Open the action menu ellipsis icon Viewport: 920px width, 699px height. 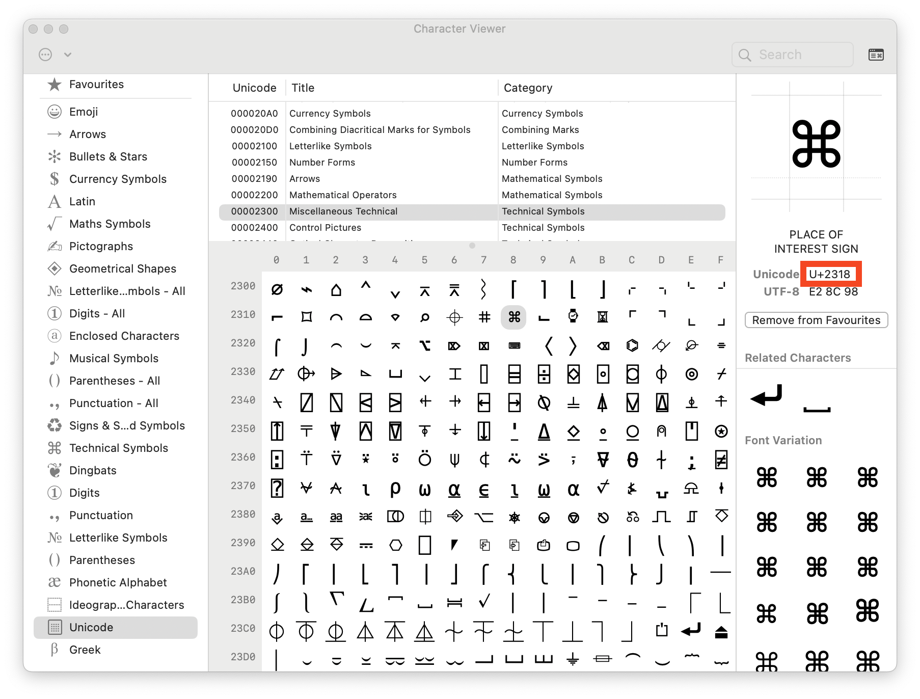pos(45,55)
